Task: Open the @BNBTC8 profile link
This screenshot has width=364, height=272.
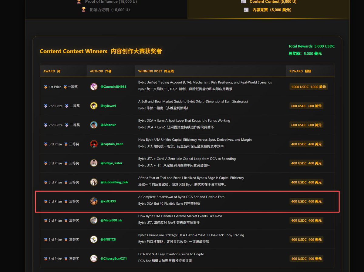Action: [108, 240]
